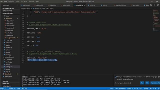Switch to the navigation.html tab
The image size is (160, 90).
point(121,5)
